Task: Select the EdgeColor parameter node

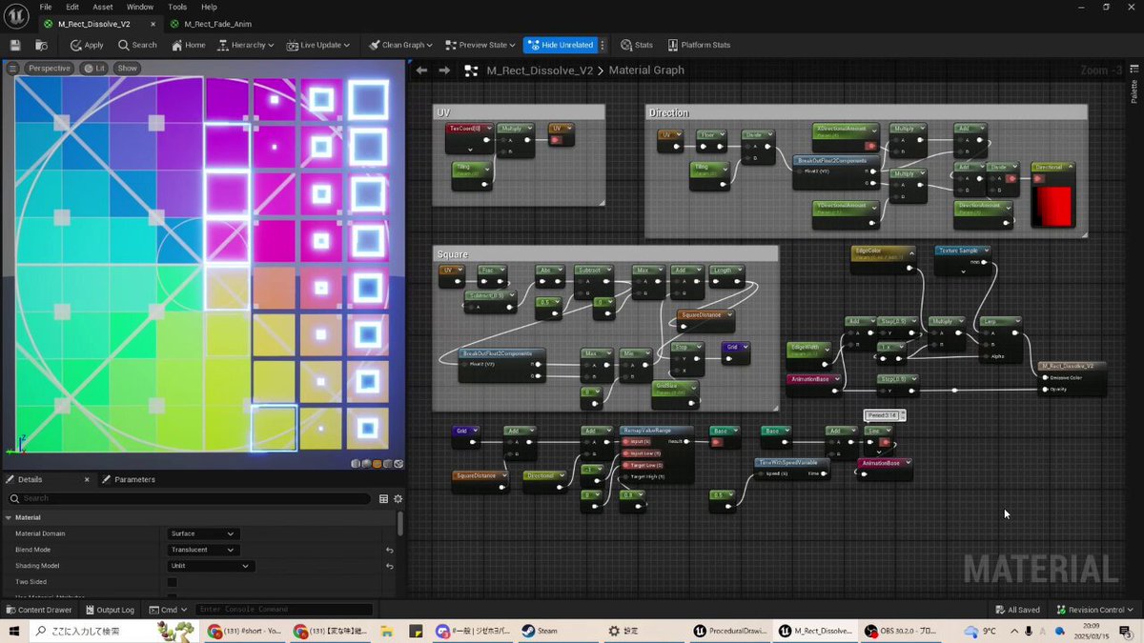Action: coord(883,260)
